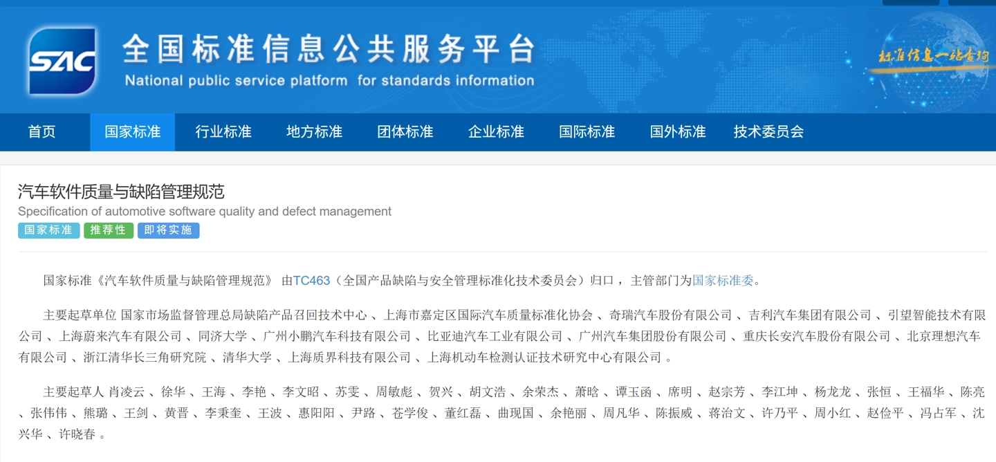Screen dimensions: 996x462
Task: Click the text 奇瑞汽车股份有限公司
Action: coord(670,315)
